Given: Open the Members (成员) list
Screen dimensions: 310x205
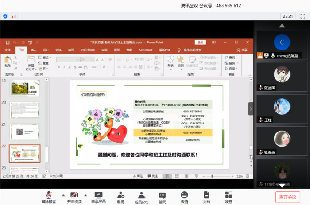Looking at the screenshot, I should click(x=141, y=195).
